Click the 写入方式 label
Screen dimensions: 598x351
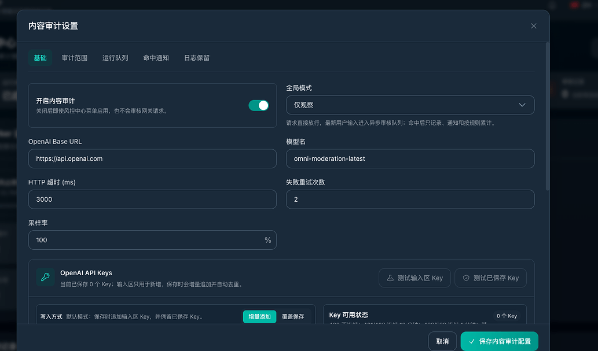[x=51, y=317]
